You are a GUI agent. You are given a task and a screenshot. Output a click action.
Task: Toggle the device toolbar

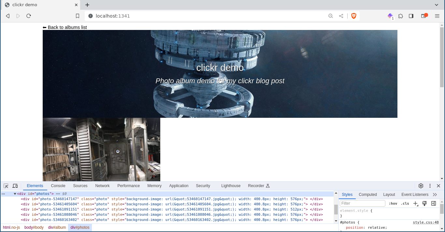(15, 186)
